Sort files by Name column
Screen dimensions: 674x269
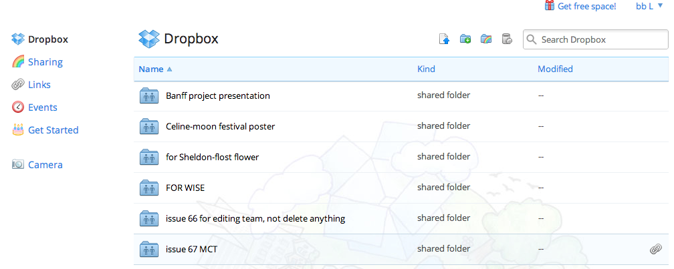tap(151, 69)
